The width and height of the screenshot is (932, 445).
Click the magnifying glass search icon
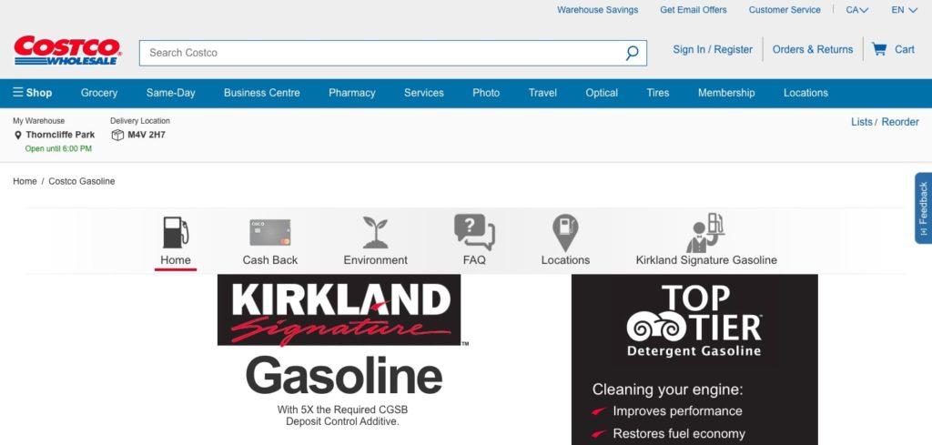pos(632,53)
